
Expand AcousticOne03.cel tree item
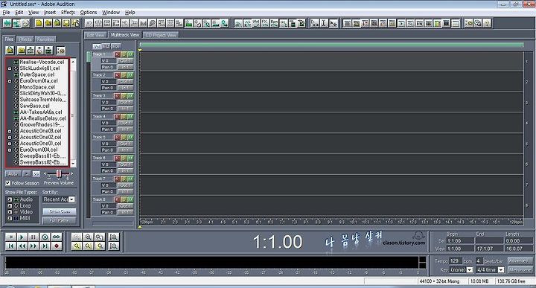[10, 131]
